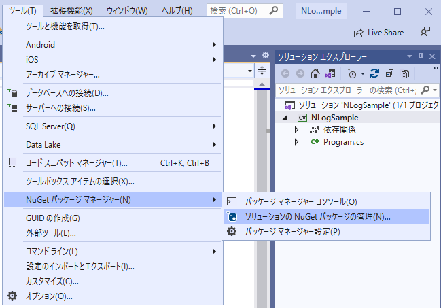This screenshot has height=308, width=441.
Task: Expand the iOS submenu
Action: coord(113,60)
